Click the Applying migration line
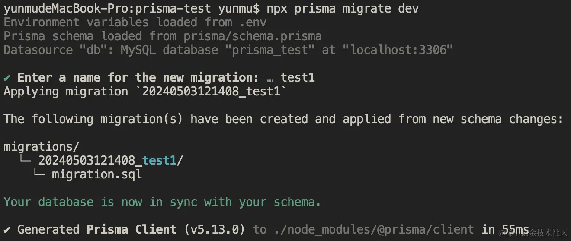Viewport: 571px width, 241px height. click(x=145, y=92)
